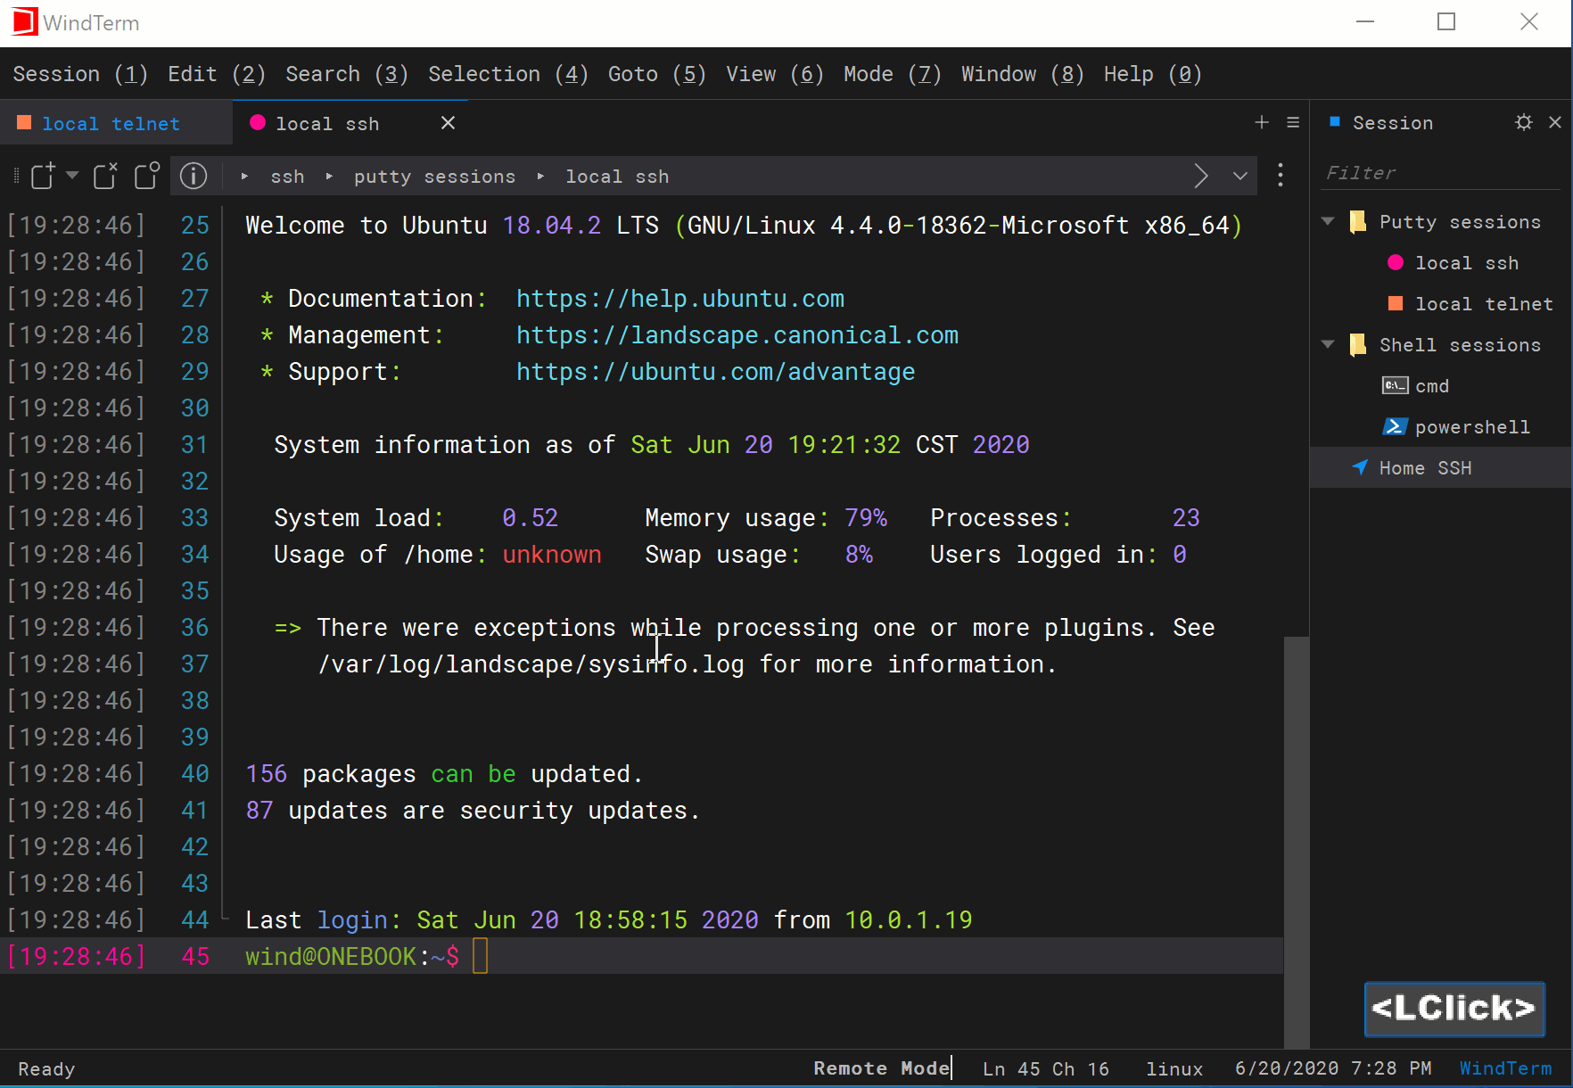Click the WindTerm app icon in title bar
Viewport: 1573px width, 1088px height.
point(24,21)
